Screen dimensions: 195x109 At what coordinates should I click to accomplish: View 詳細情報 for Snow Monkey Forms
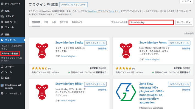click(x=186, y=49)
